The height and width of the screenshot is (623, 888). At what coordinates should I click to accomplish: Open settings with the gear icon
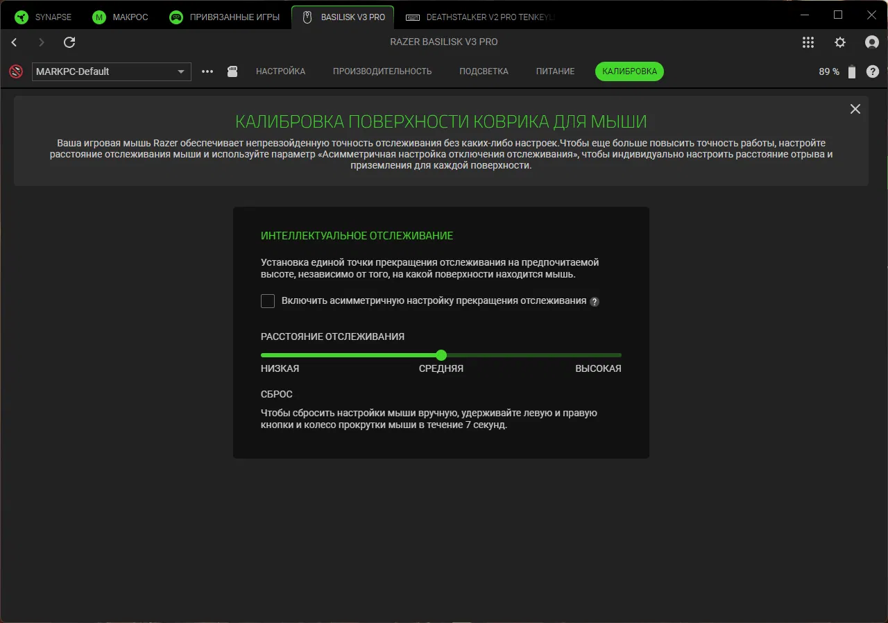click(840, 42)
